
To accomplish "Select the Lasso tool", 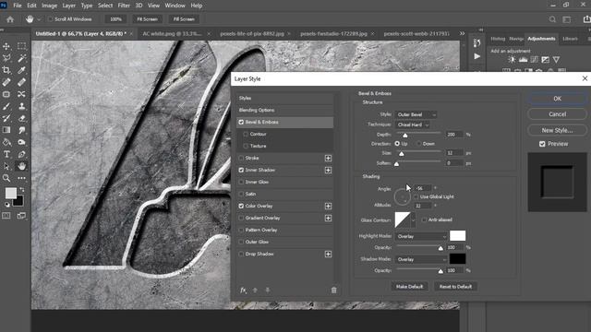I will coord(6,58).
